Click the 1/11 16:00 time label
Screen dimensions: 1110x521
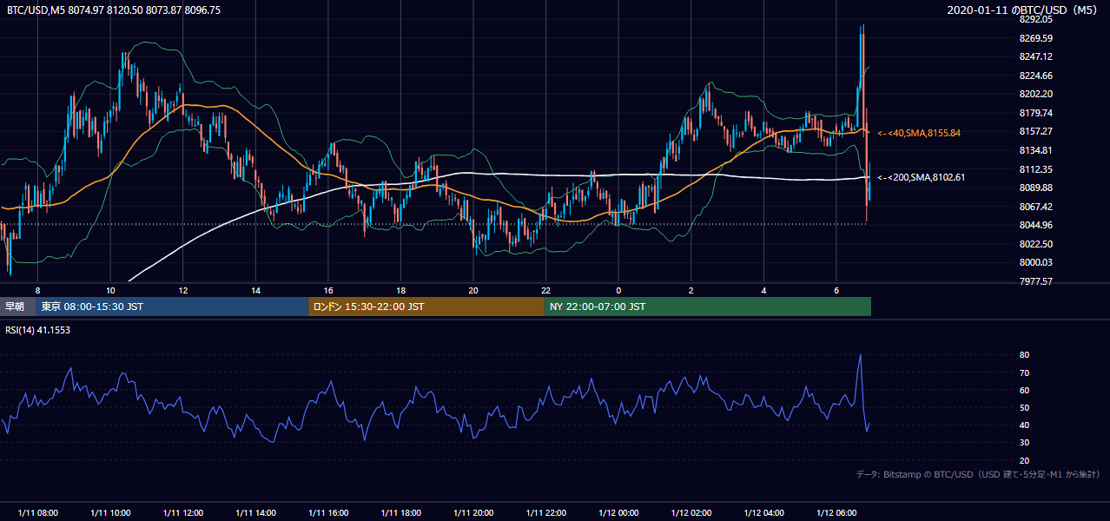(x=327, y=512)
